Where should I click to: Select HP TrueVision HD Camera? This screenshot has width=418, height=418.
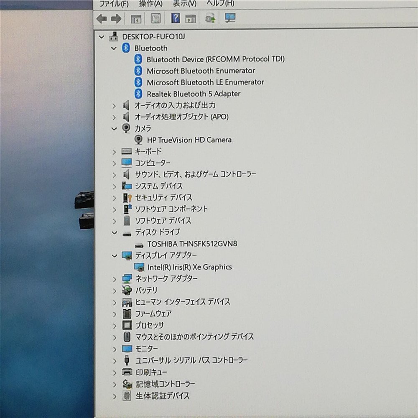[189, 140]
